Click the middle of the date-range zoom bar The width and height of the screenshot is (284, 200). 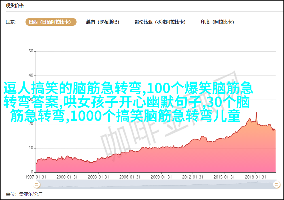point(156,185)
